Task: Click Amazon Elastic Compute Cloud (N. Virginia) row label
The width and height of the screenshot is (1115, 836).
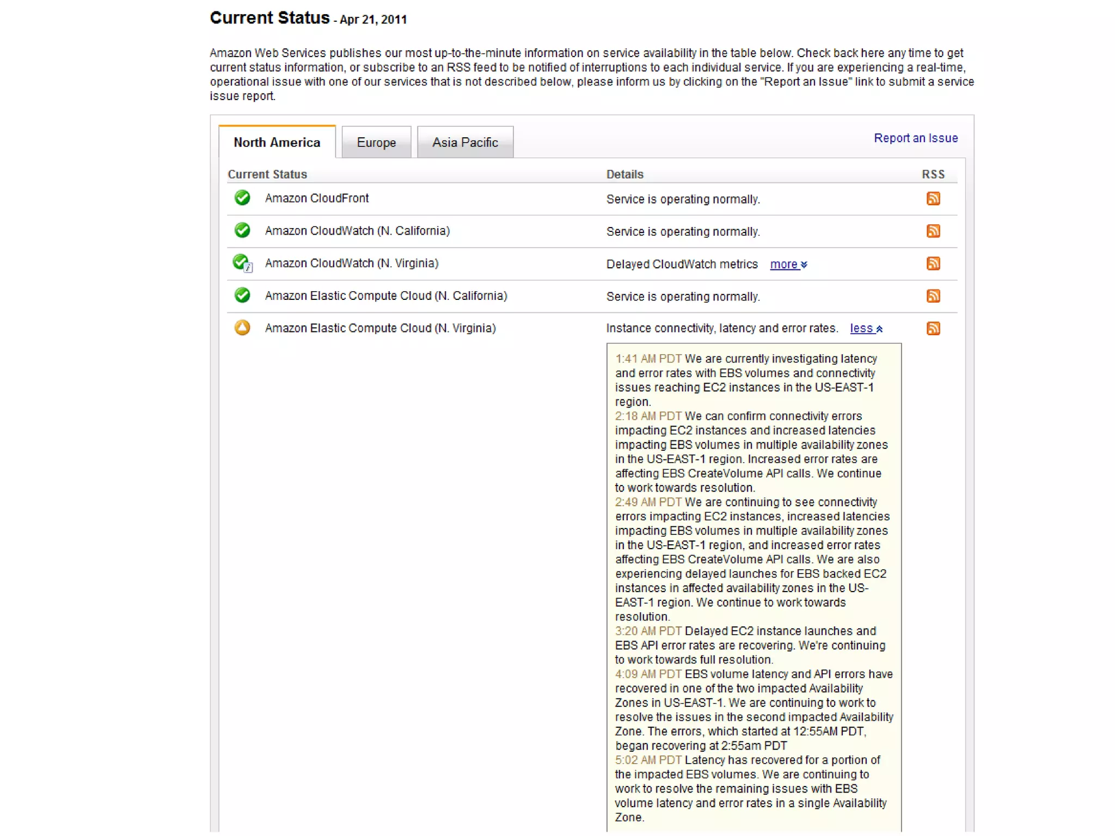Action: tap(380, 328)
